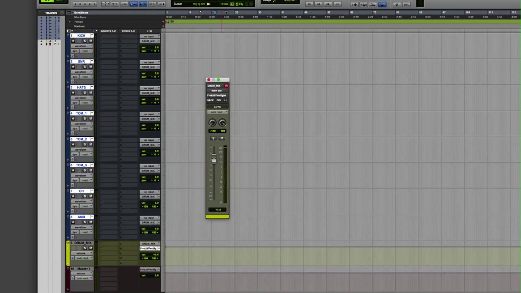
Task: Click DRUM_MIX track output 'FrntLft/FrntRg' selector
Action: tap(149, 248)
